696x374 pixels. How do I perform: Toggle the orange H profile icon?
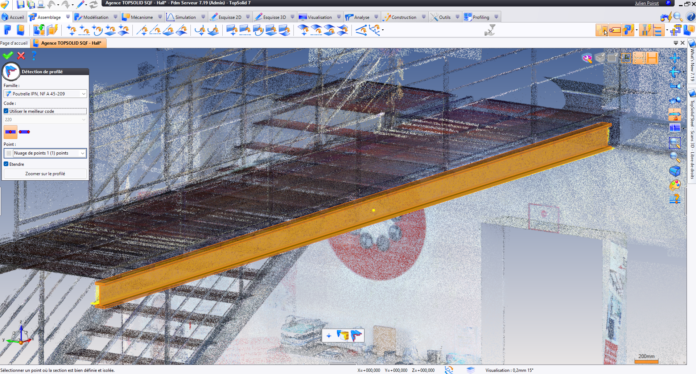click(652, 58)
